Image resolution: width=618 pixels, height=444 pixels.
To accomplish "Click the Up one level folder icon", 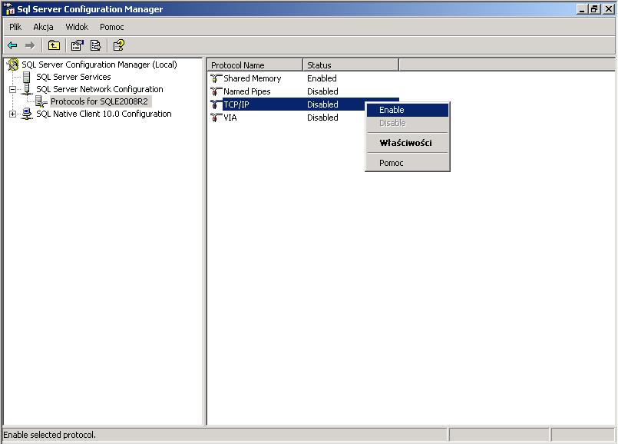I will pos(54,46).
